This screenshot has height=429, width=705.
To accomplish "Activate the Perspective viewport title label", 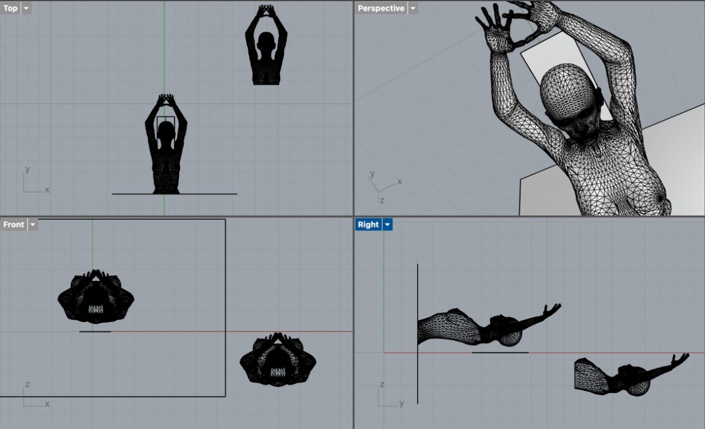I will pos(381,8).
